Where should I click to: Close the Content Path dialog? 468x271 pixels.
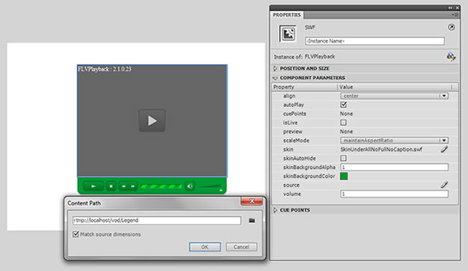(x=251, y=201)
